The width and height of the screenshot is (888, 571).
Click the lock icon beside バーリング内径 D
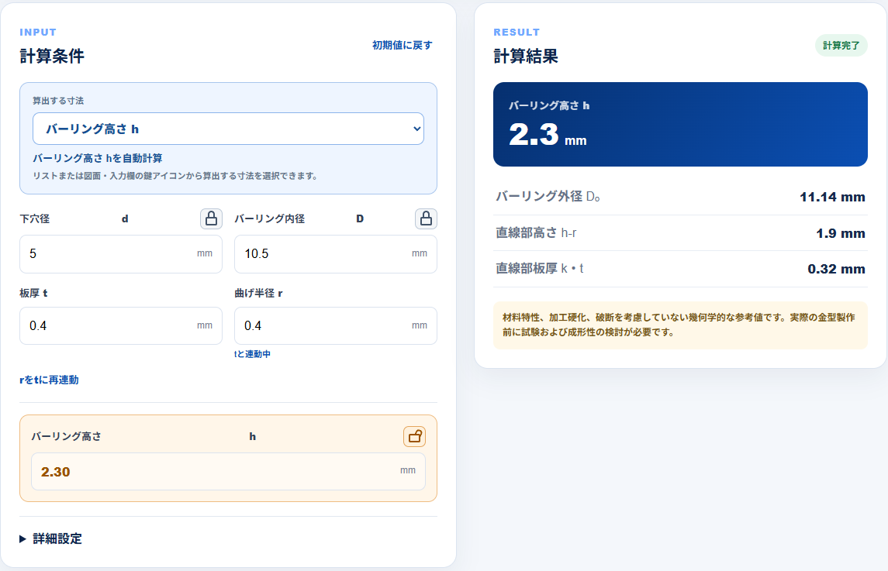point(426,218)
